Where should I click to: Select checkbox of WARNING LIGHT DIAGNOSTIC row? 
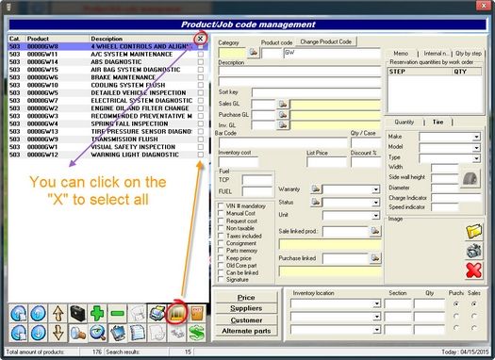point(201,155)
